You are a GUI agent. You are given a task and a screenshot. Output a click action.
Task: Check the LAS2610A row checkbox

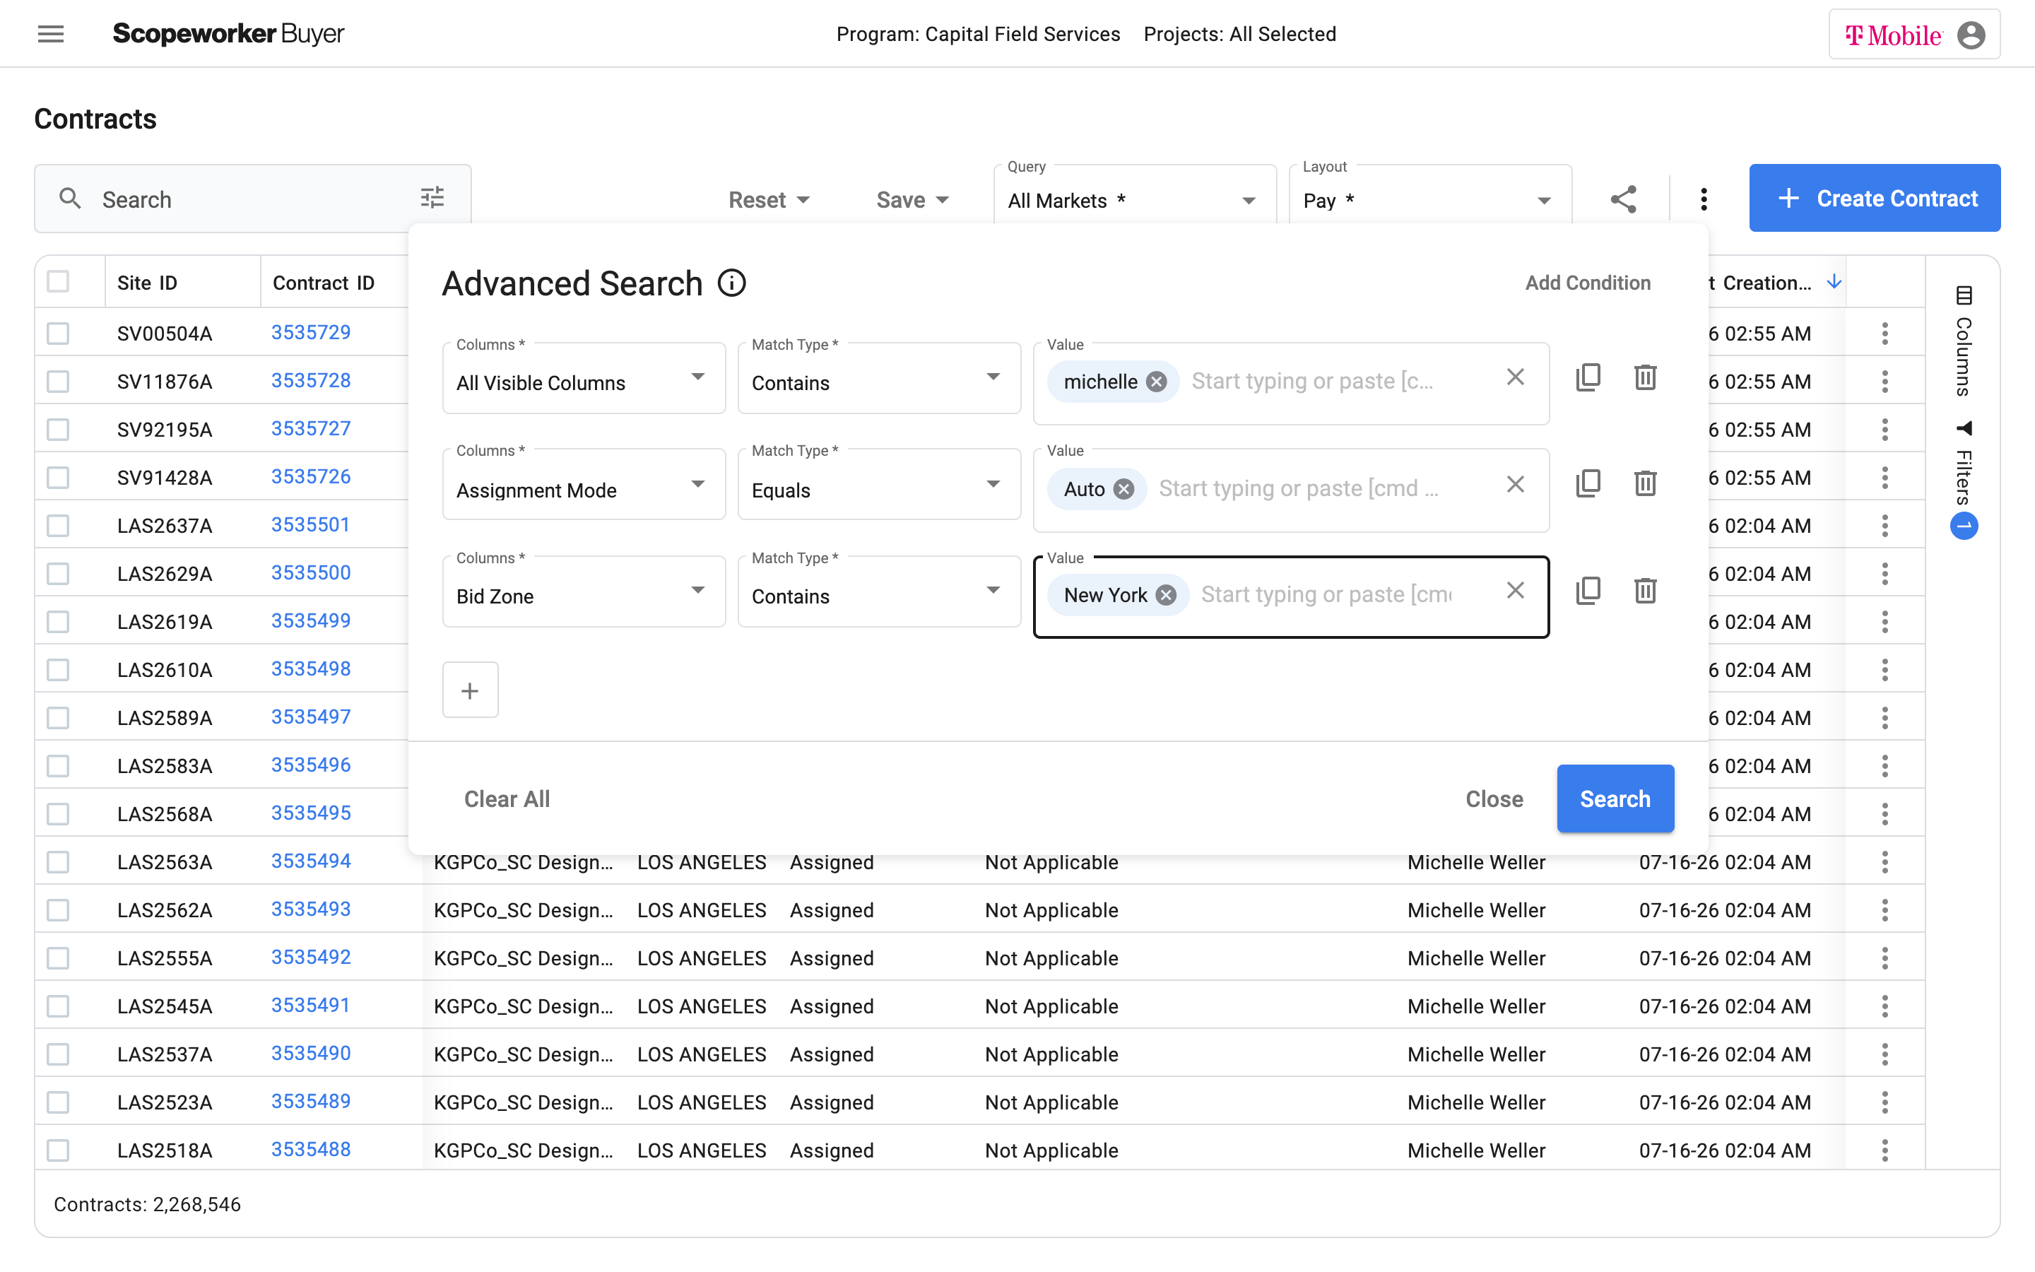point(58,670)
